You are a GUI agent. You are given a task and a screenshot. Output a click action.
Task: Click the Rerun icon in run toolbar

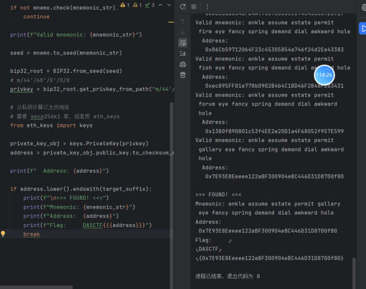point(183,7)
